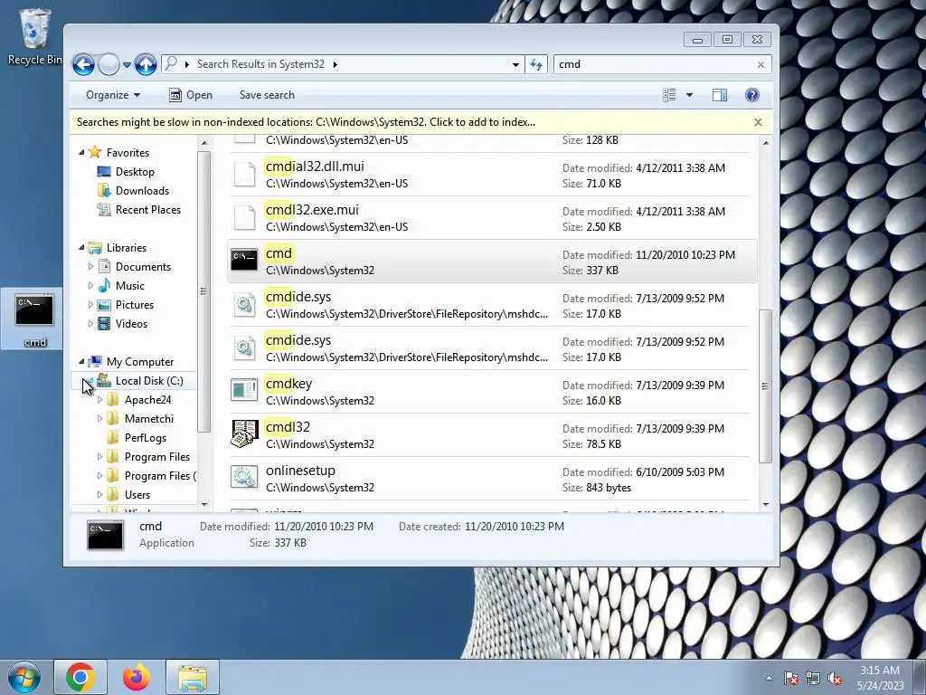Open Windows Help question mark
The height and width of the screenshot is (695, 926).
pyautogui.click(x=751, y=95)
